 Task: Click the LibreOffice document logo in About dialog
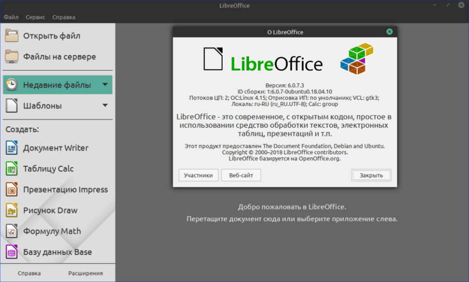click(213, 59)
